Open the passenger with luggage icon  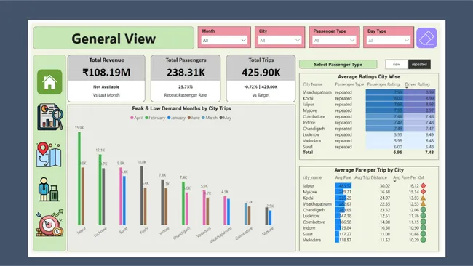49,189
